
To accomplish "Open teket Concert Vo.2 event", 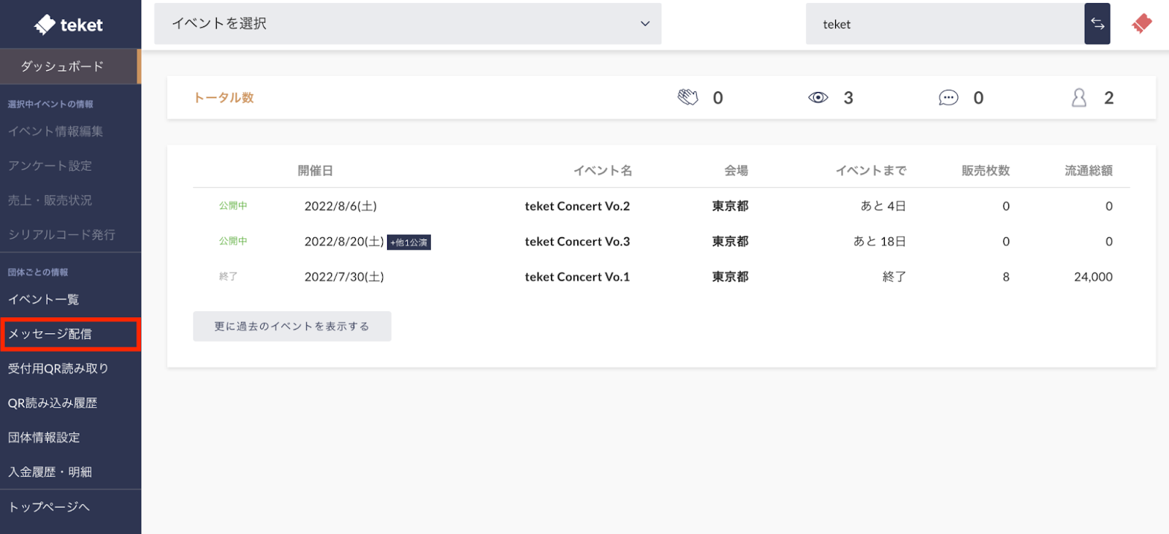I will tap(576, 207).
